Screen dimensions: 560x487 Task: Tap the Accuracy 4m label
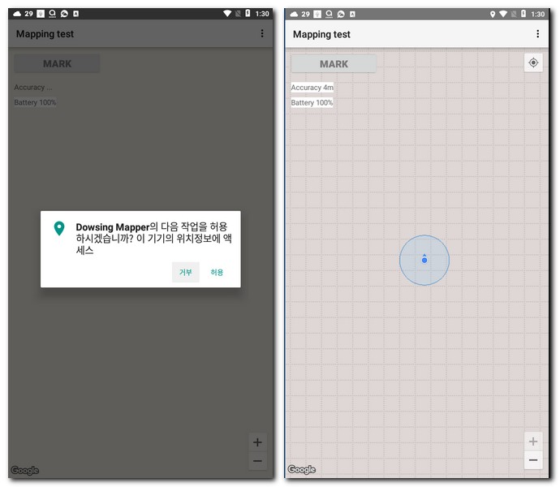point(312,88)
